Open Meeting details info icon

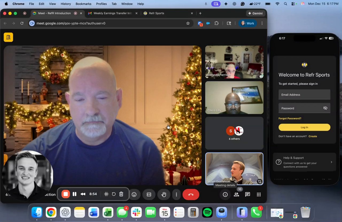click(225, 195)
